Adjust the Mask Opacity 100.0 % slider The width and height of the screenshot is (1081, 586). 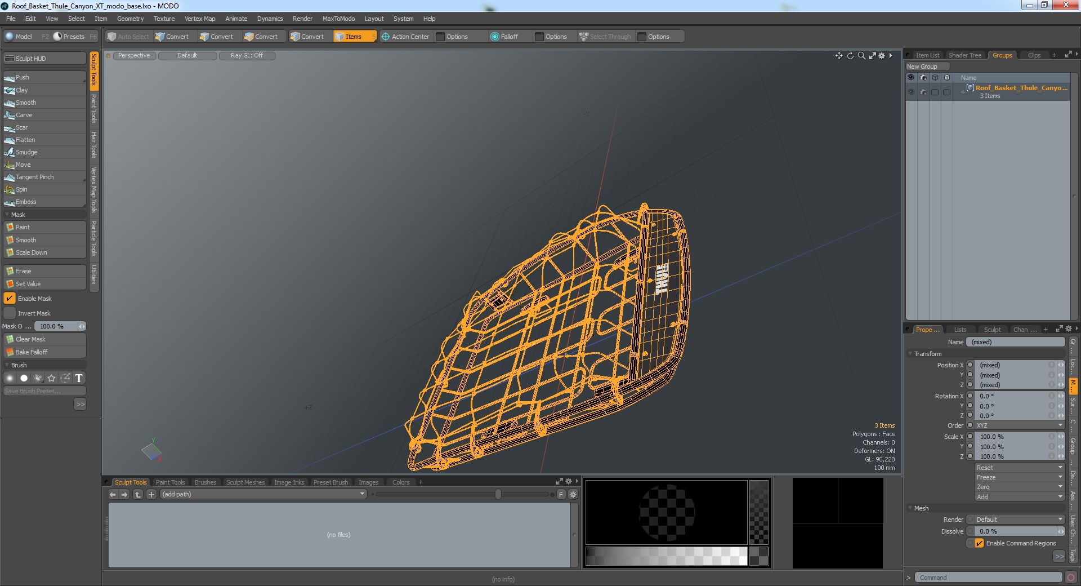tap(60, 326)
